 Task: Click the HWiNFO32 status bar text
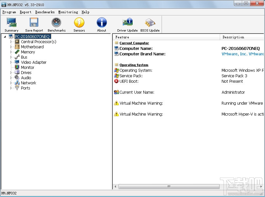[9, 193]
